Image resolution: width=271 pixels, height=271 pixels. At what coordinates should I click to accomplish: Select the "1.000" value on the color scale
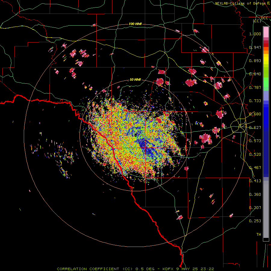(x=255, y=34)
